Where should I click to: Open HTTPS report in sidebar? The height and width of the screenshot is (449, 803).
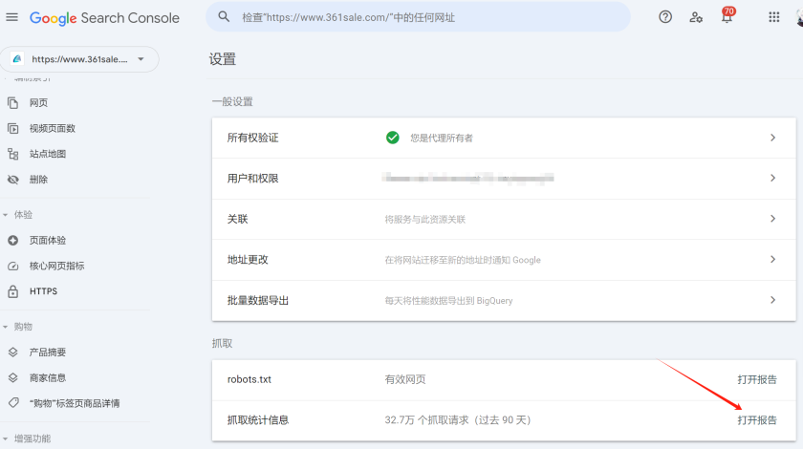pos(44,291)
